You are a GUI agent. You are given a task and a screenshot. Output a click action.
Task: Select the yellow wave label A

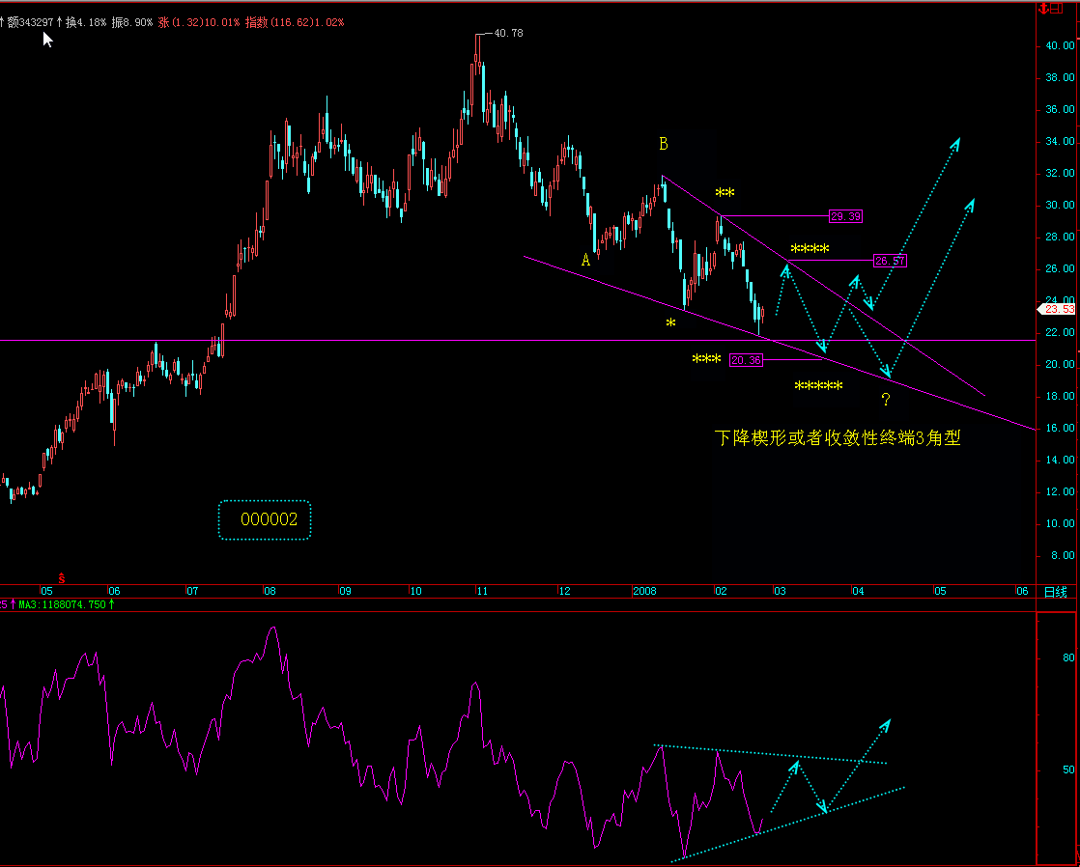tap(585, 261)
